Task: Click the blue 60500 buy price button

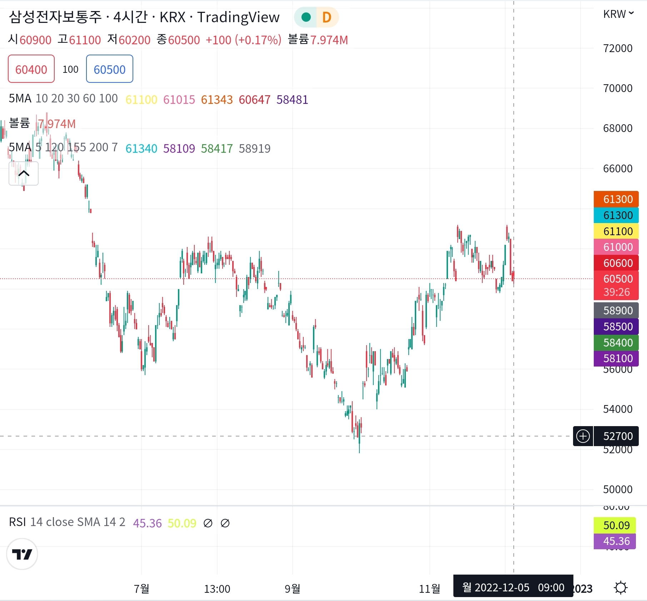Action: [110, 69]
